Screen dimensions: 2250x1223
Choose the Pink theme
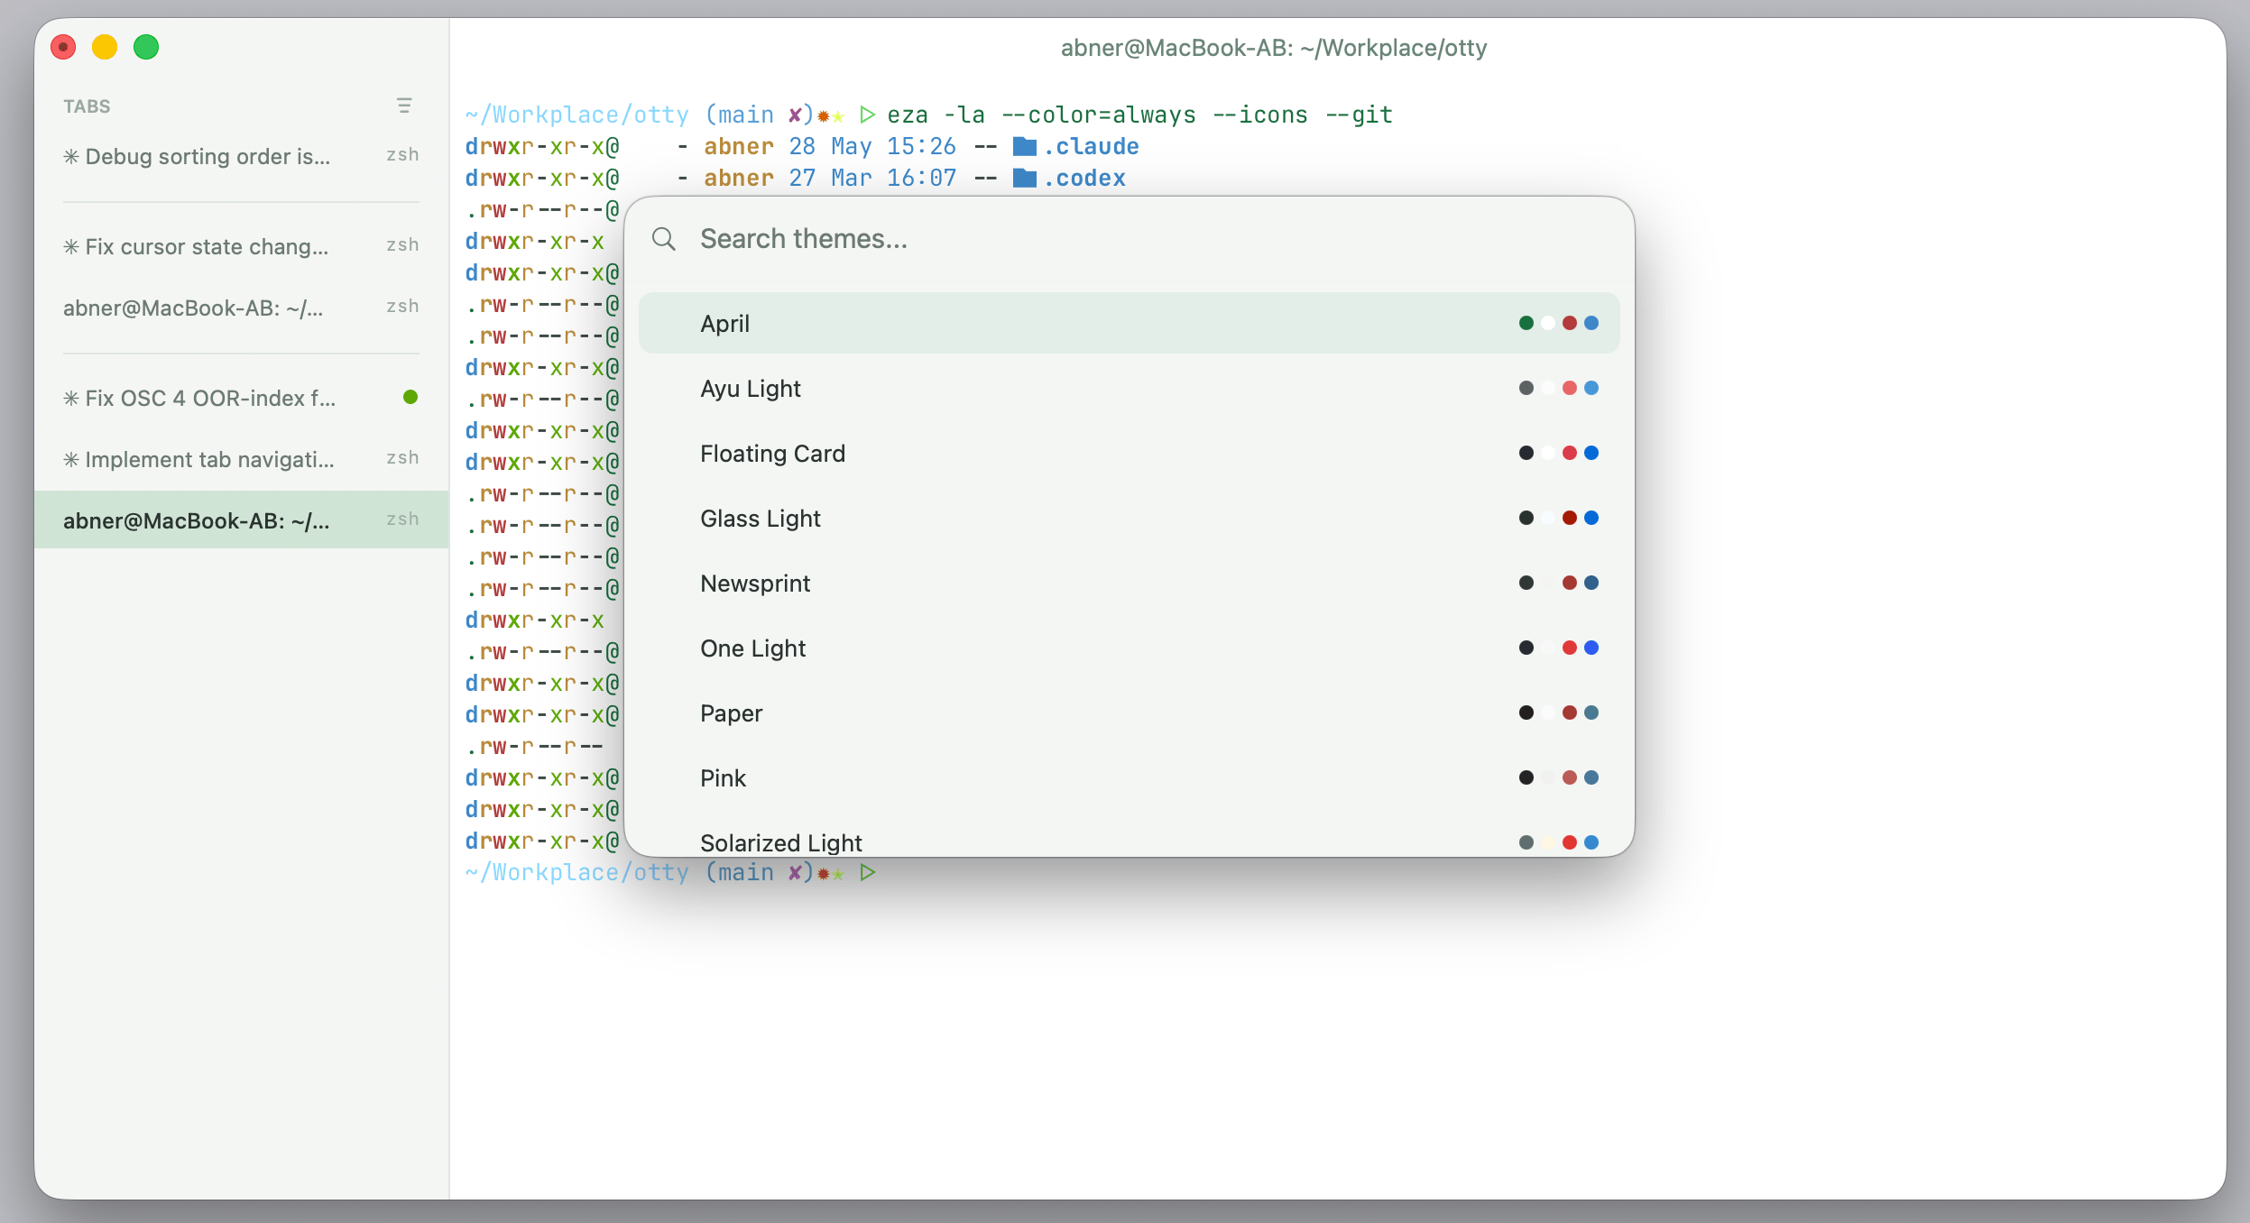click(1130, 777)
